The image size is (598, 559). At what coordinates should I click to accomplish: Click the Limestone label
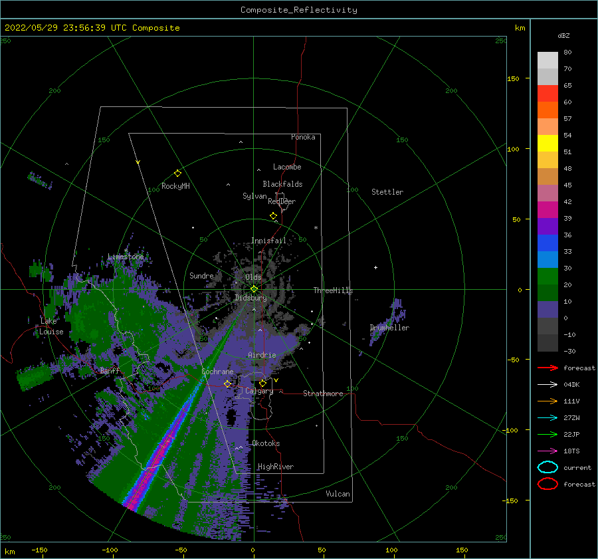point(126,257)
